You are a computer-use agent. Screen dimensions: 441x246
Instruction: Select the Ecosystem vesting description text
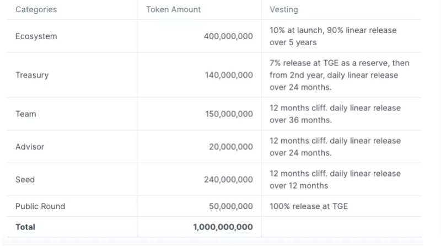click(333, 36)
